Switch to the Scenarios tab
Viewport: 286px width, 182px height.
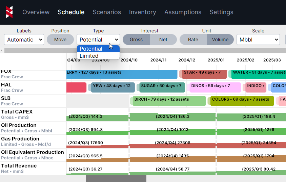coord(107,12)
